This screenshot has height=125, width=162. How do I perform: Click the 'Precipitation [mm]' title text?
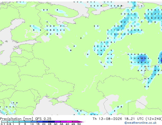click(x=17, y=119)
